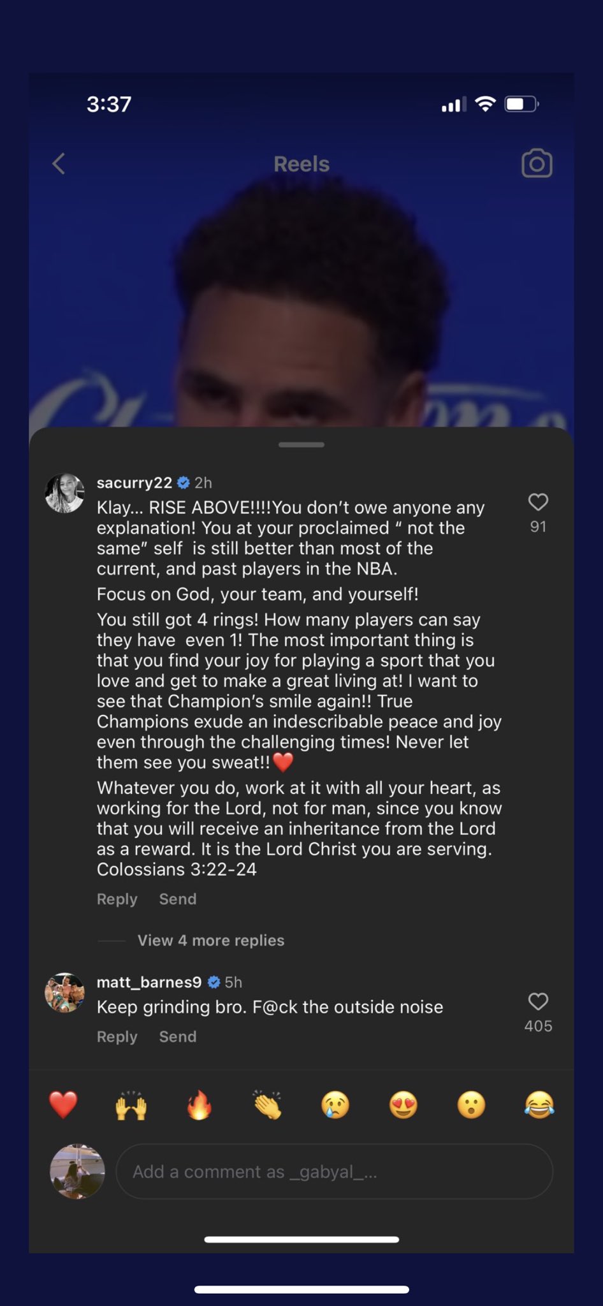Open the camera icon in Reels header
The image size is (603, 1306).
[537, 164]
